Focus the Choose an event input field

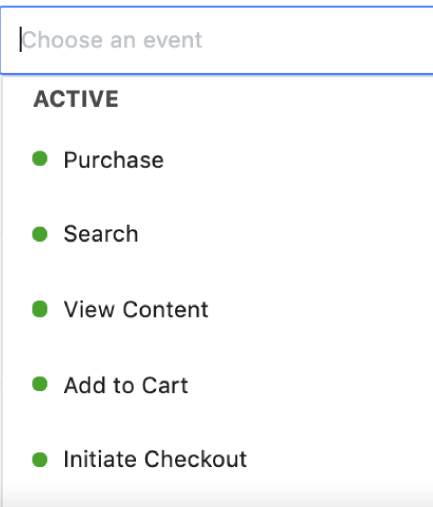[216, 40]
